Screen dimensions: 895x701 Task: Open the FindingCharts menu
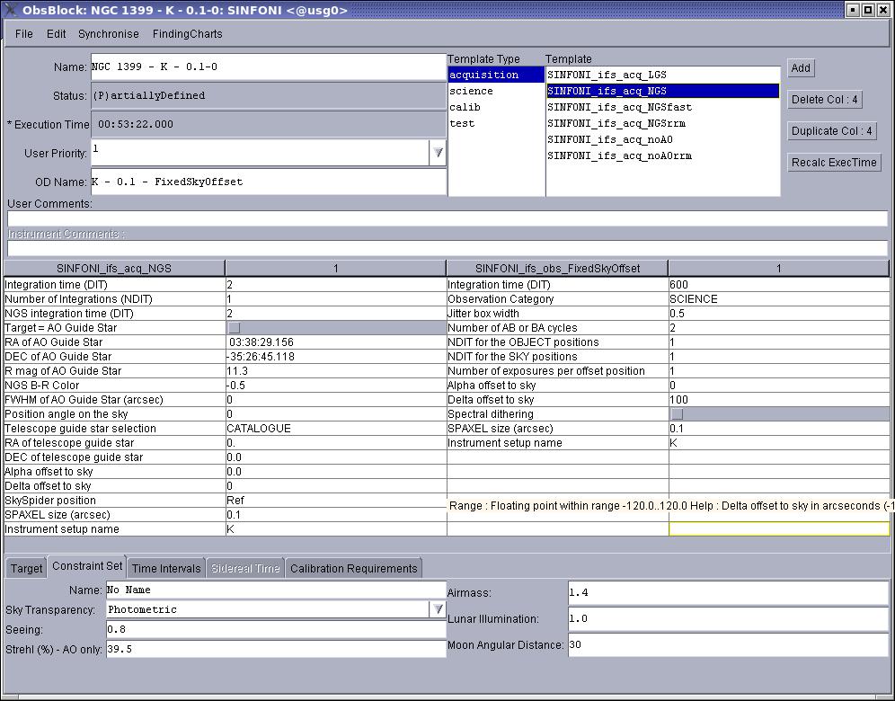click(x=187, y=33)
